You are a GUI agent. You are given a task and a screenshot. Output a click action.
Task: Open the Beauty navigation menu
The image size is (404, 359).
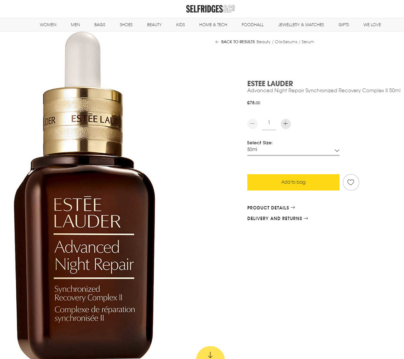(154, 25)
